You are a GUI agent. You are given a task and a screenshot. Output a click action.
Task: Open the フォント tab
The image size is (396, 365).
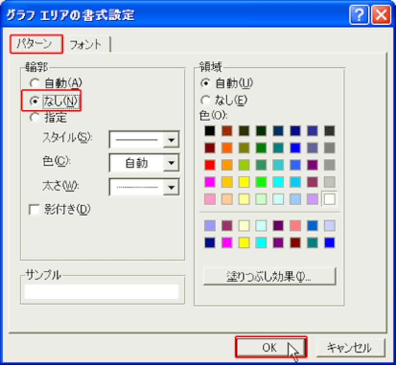(86, 45)
